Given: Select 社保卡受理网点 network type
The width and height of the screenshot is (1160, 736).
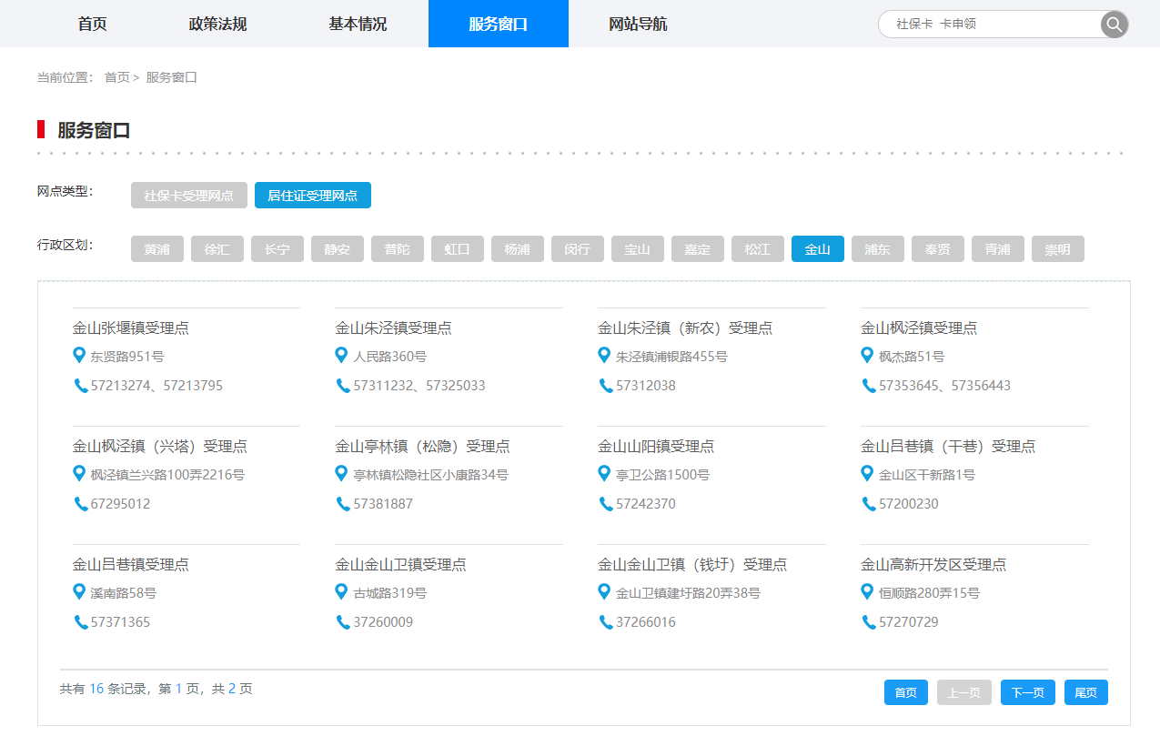Looking at the screenshot, I should tap(189, 196).
